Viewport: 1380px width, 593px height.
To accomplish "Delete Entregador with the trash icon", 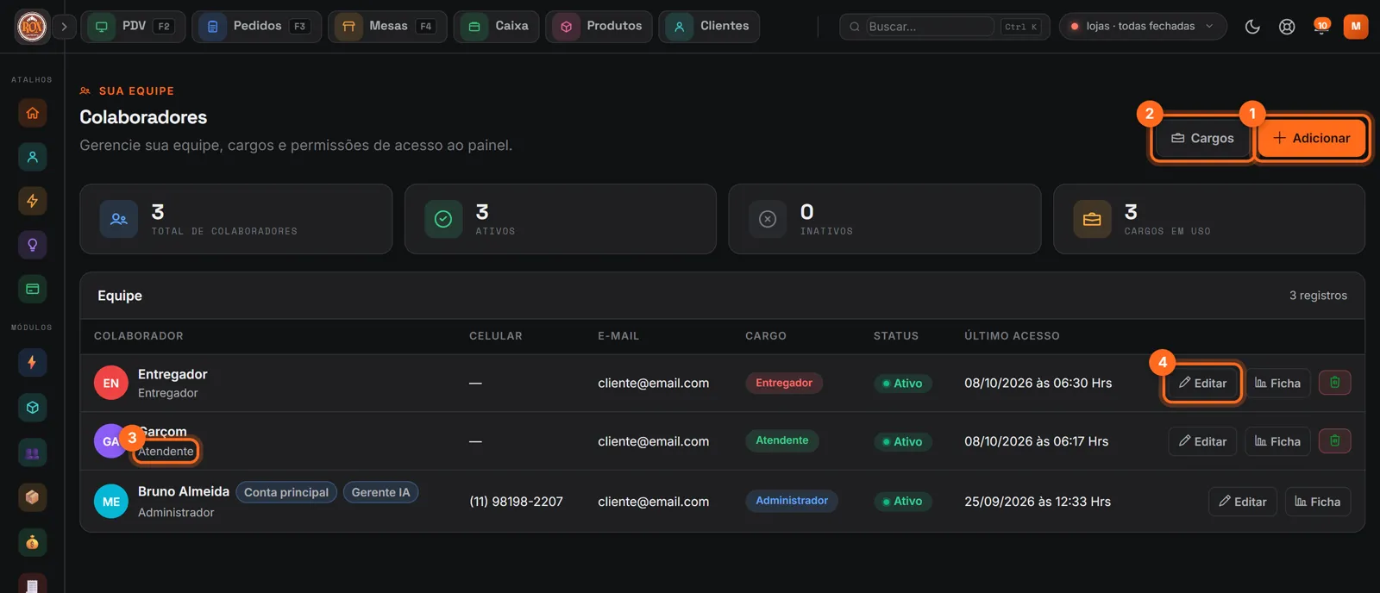I will pyautogui.click(x=1334, y=383).
